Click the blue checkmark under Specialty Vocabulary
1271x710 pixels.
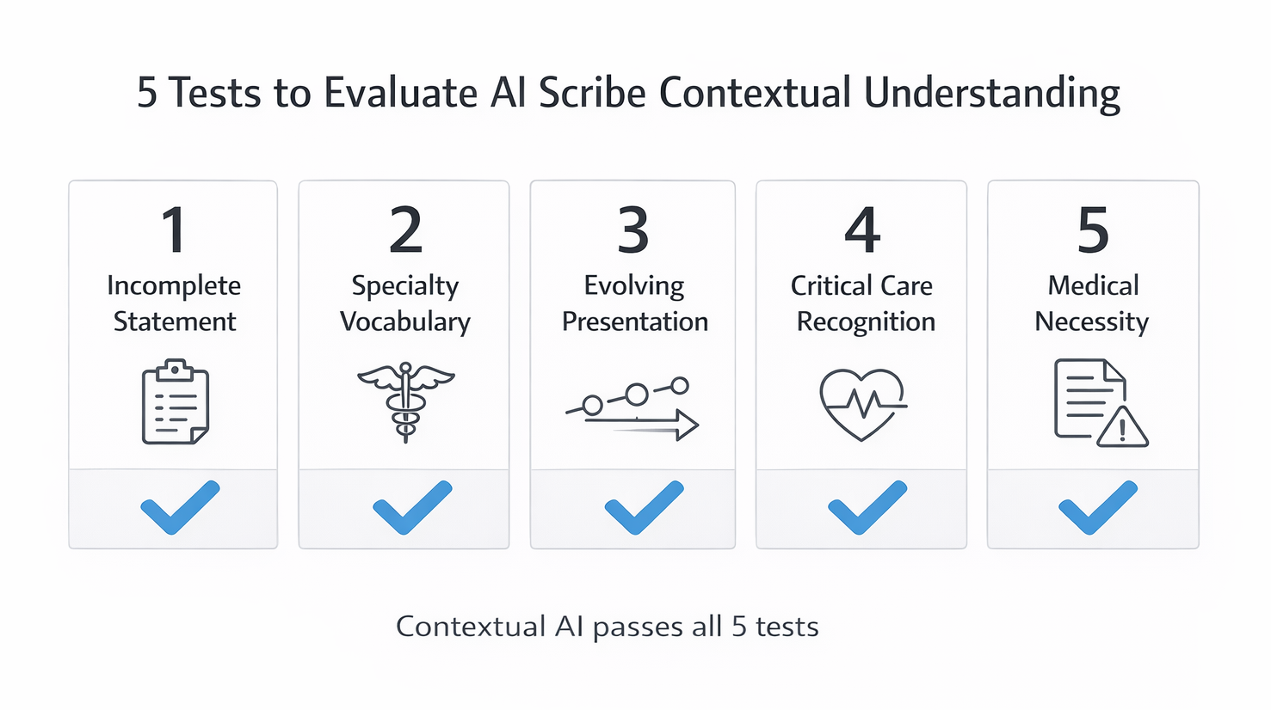412,508
